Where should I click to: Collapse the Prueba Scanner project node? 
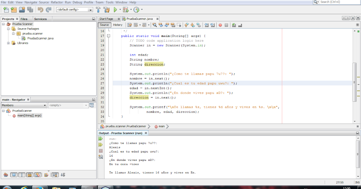(x=3, y=24)
